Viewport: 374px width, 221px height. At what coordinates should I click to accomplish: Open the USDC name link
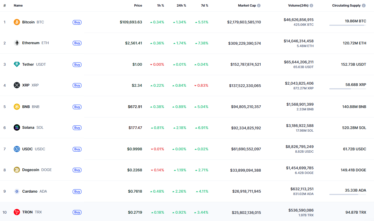click(34, 149)
